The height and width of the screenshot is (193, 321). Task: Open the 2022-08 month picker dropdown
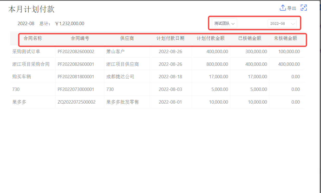point(282,24)
